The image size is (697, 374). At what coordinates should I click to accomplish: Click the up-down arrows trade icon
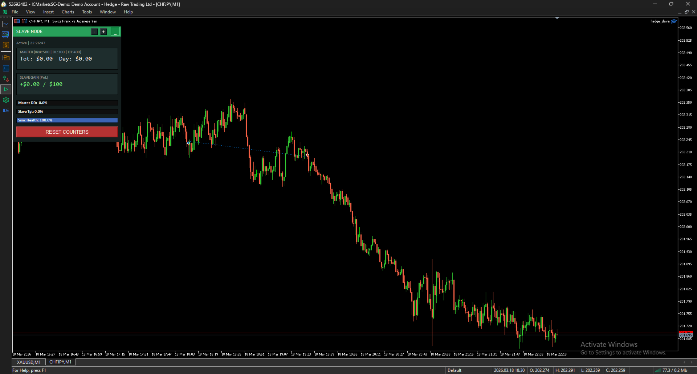tap(6, 79)
